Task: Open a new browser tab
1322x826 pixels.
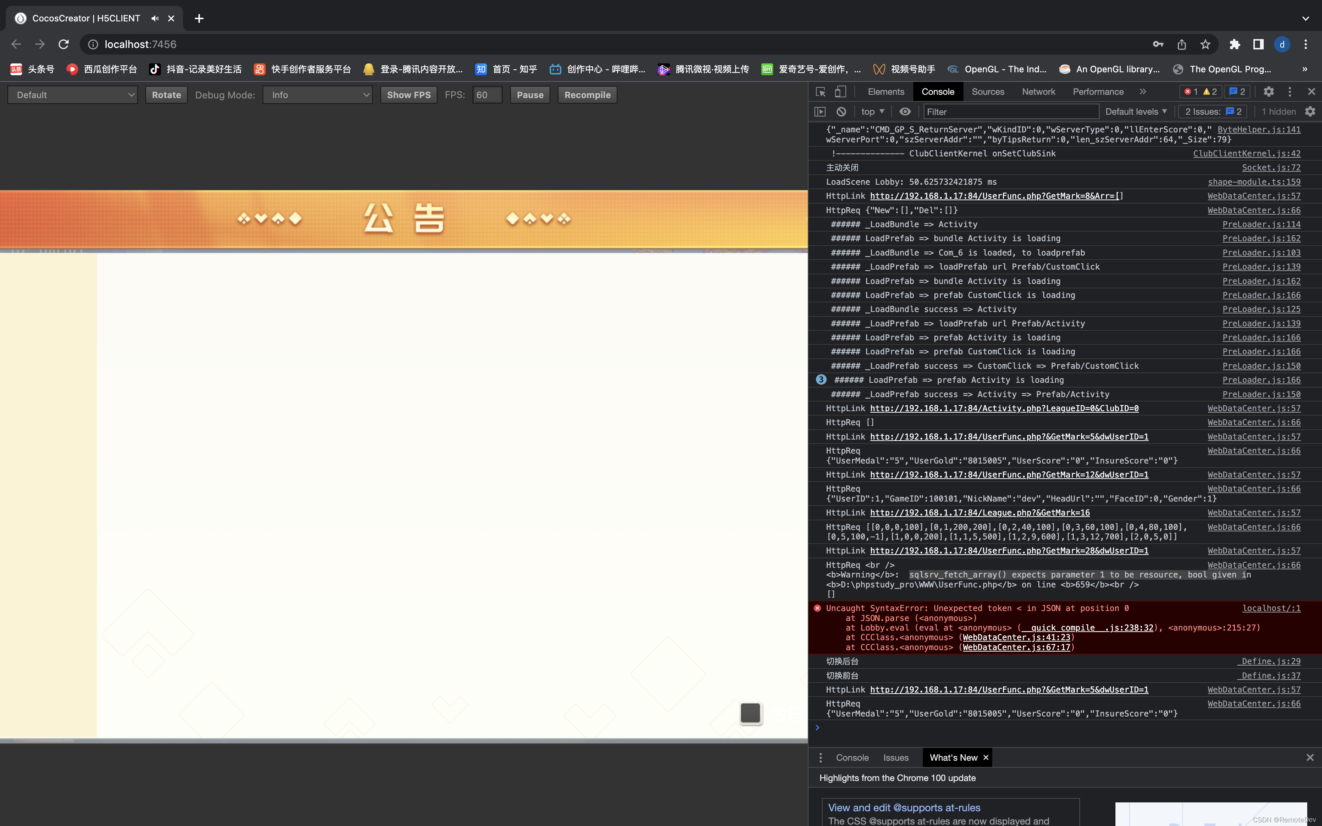Action: (x=200, y=18)
